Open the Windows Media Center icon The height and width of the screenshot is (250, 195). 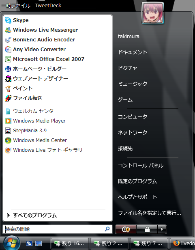(8, 140)
